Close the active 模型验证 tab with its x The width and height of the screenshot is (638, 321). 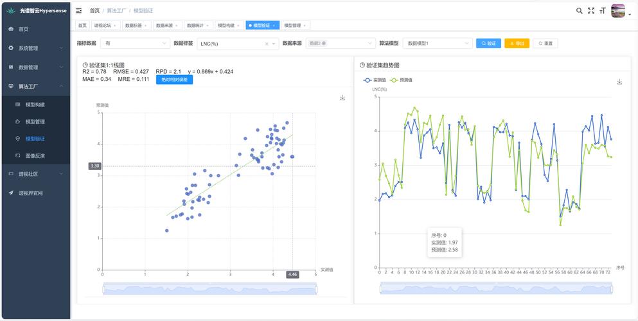tap(274, 26)
